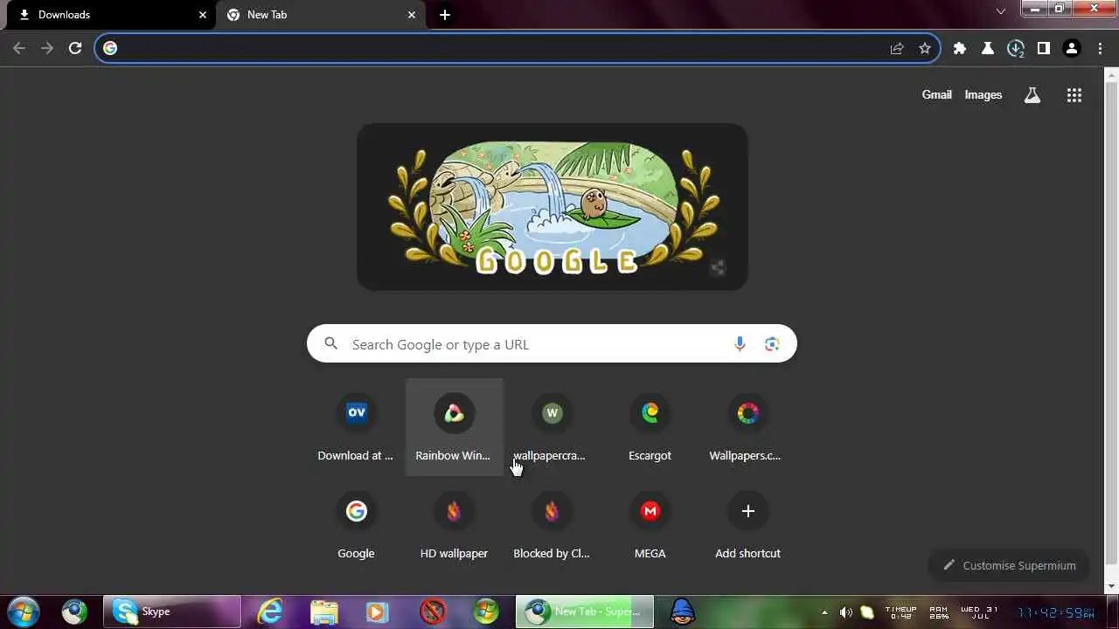Search by image with Google Lens
1119x629 pixels.
[771, 344]
